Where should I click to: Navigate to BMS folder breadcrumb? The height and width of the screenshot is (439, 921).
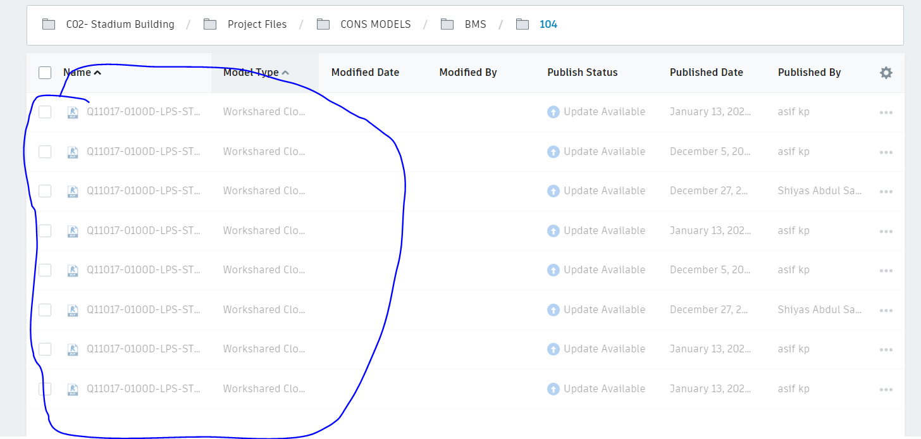coord(476,25)
